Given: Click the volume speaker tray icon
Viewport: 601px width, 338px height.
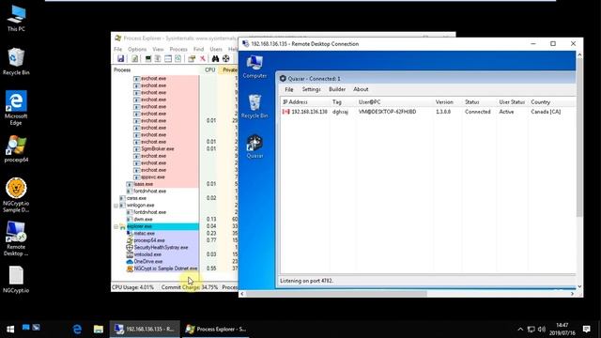Looking at the screenshot, I should pyautogui.click(x=542, y=330).
